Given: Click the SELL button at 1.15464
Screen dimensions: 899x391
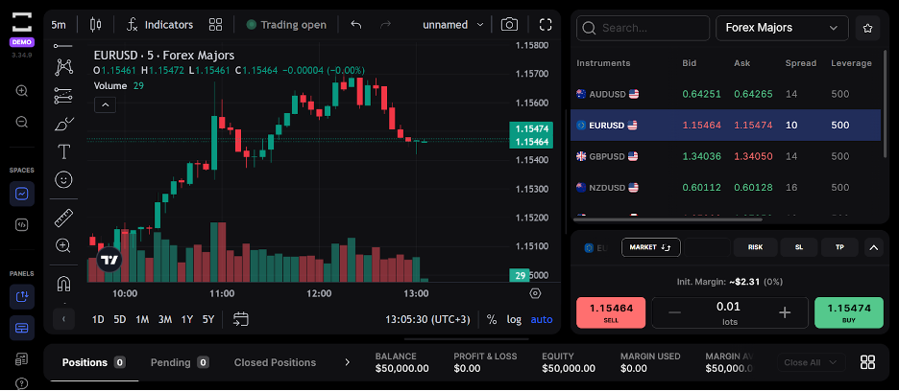Looking at the screenshot, I should pyautogui.click(x=611, y=312).
